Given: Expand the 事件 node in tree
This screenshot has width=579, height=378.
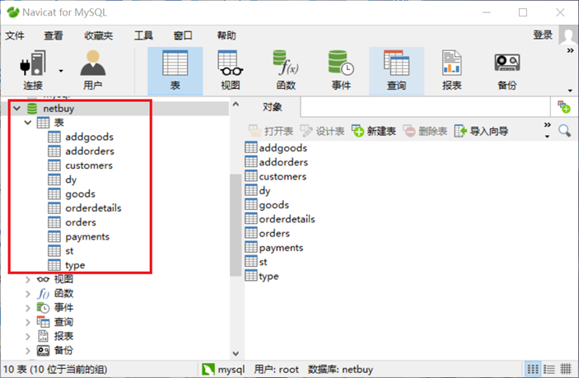Looking at the screenshot, I should [28, 308].
